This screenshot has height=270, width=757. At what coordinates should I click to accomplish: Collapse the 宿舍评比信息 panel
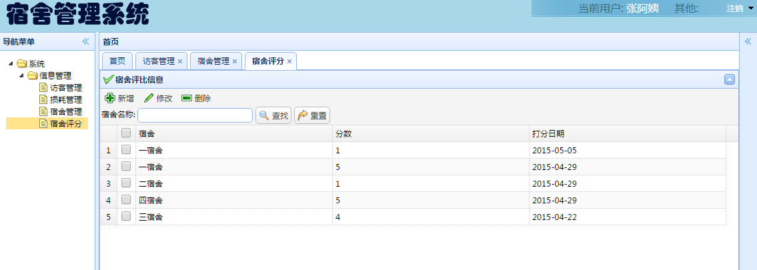click(x=730, y=79)
